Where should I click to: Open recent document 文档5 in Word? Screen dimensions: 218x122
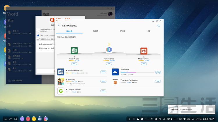15,49
